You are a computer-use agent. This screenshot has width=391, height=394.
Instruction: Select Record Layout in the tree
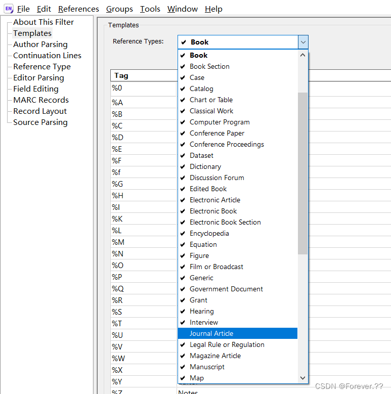pos(40,111)
